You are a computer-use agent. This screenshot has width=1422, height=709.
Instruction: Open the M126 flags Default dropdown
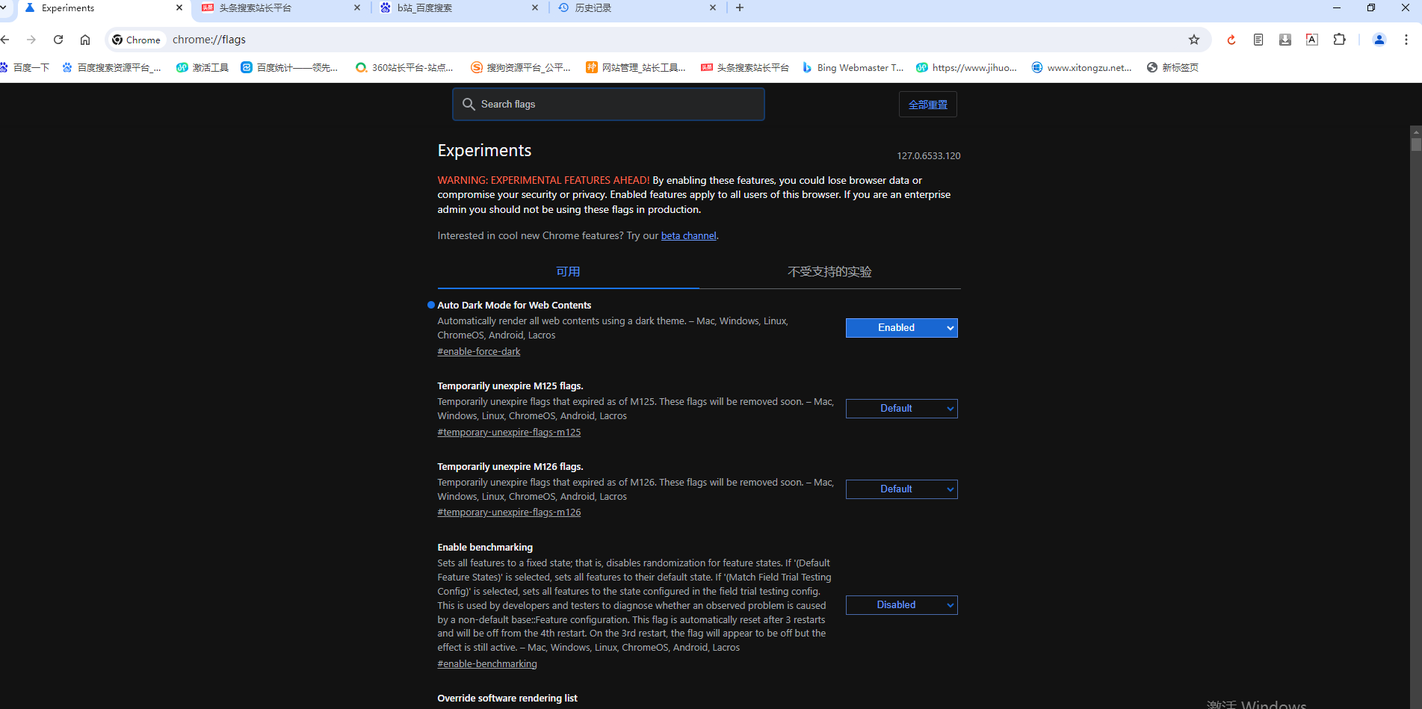coord(901,489)
